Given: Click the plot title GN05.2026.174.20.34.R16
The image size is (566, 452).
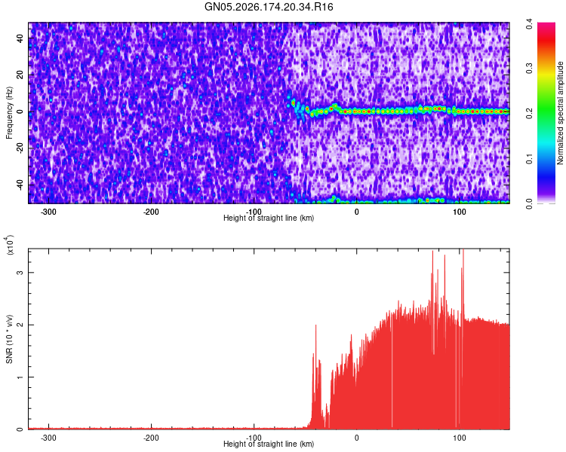Looking at the screenshot, I should [269, 7].
